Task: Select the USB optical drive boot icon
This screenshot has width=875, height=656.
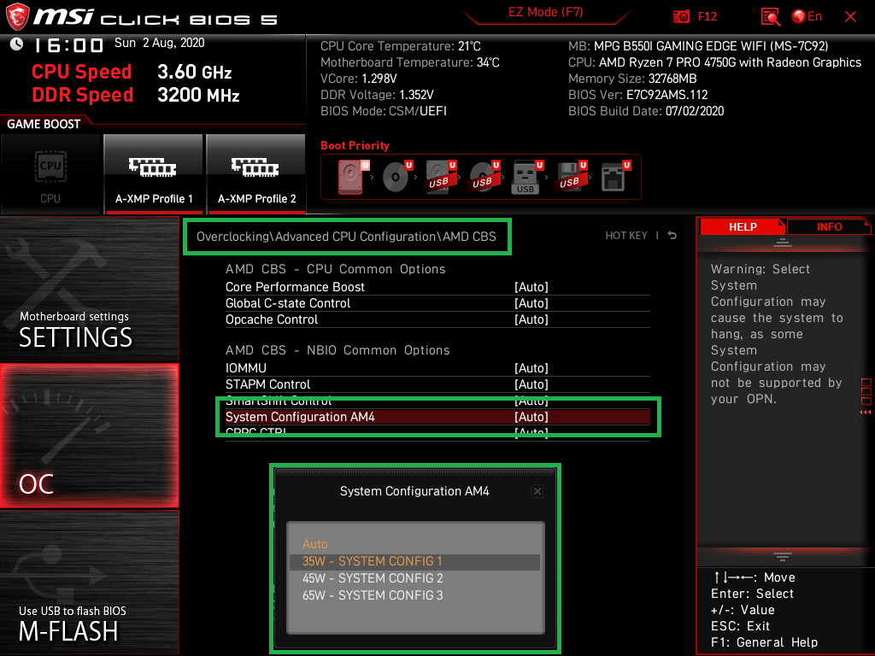Action: [x=484, y=177]
